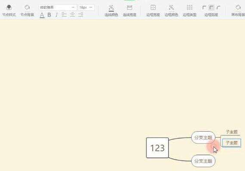Select the lower 分支主题 branch node
The image size is (245, 171).
(203, 161)
